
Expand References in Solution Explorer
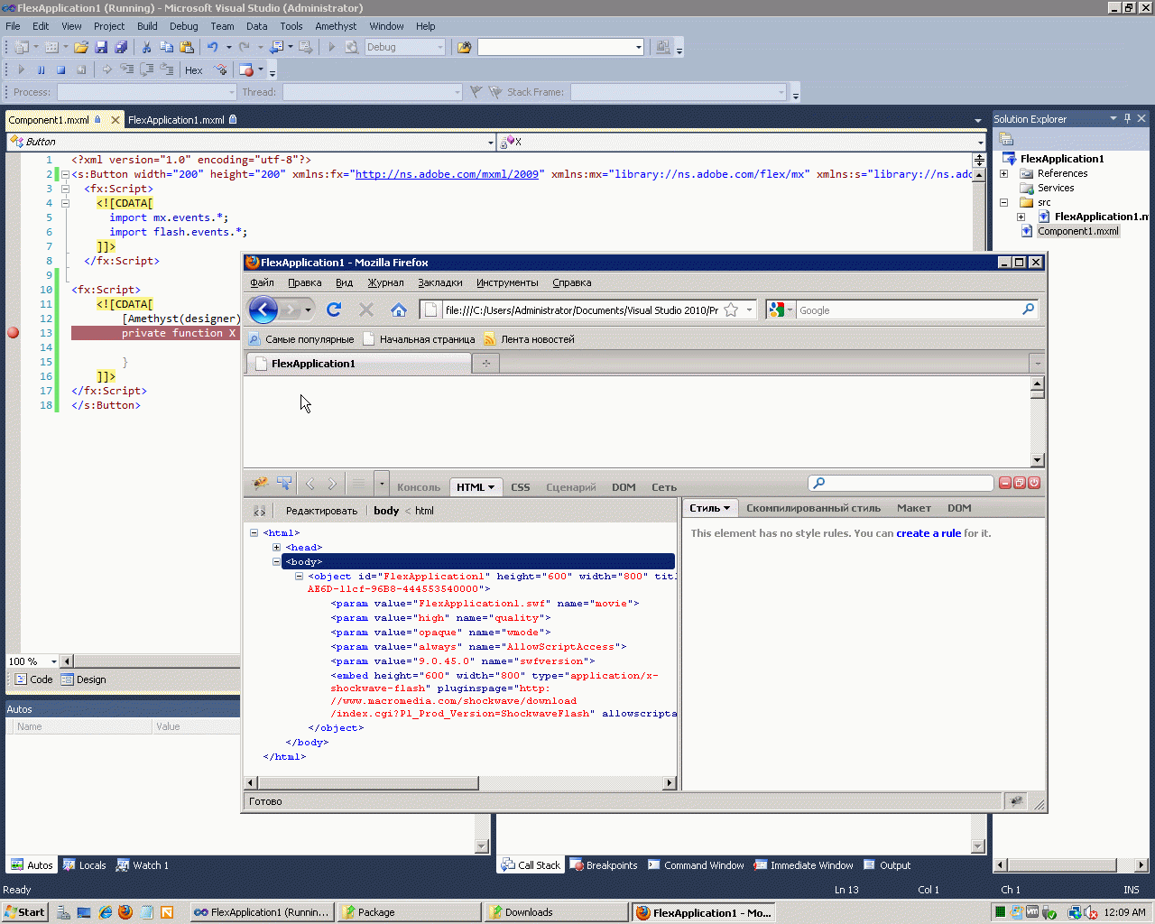[1003, 173]
